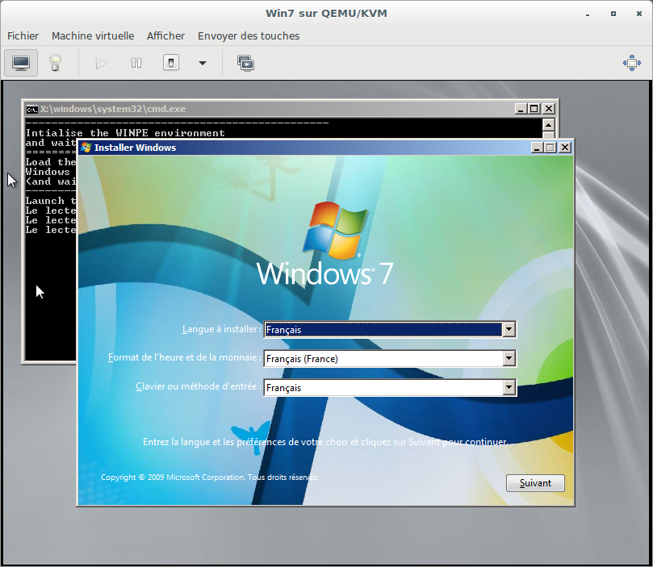Open the Machine virtuelle menu
This screenshot has height=567, width=653.
[93, 36]
